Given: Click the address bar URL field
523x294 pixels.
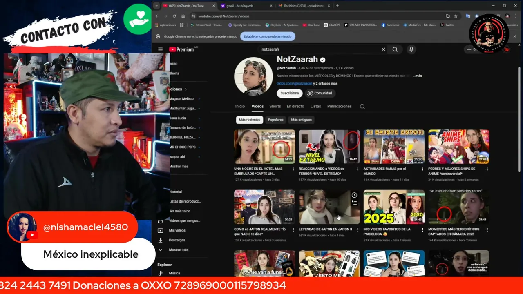Looking at the screenshot, I should coord(319,16).
